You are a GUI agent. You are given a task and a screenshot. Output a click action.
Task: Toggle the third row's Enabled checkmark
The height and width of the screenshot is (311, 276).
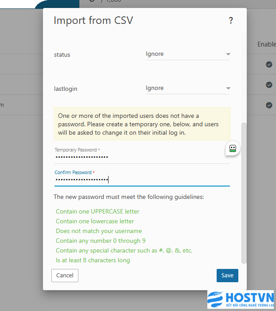coord(269,105)
